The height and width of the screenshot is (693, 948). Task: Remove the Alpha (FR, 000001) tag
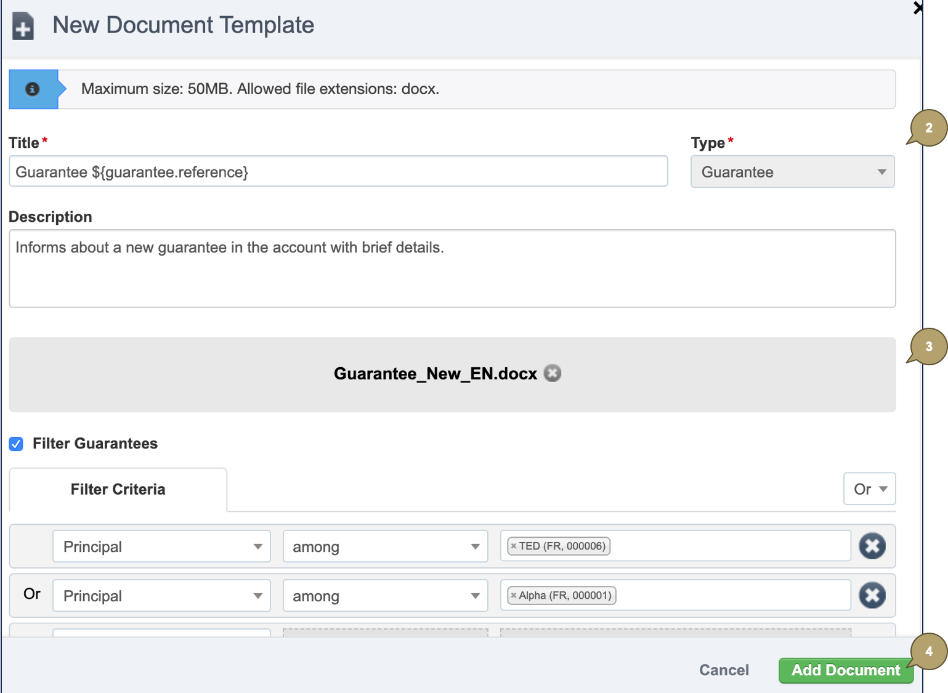pos(514,595)
